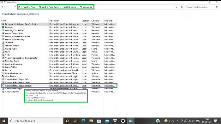This screenshot has height=124, width=221.
Task: Go up one level with up arrow
Action: coord(15,7)
